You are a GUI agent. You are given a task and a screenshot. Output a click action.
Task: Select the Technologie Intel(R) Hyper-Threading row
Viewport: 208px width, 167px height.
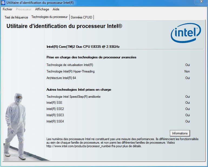coord(118,71)
